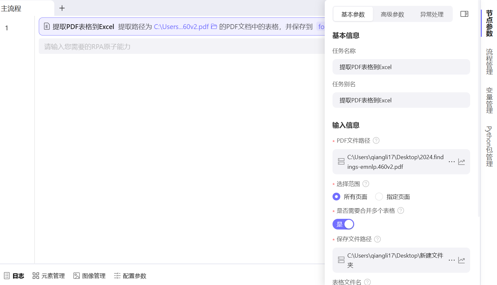Click the RPA capability input field
The height and width of the screenshot is (285, 497).
(x=129, y=46)
